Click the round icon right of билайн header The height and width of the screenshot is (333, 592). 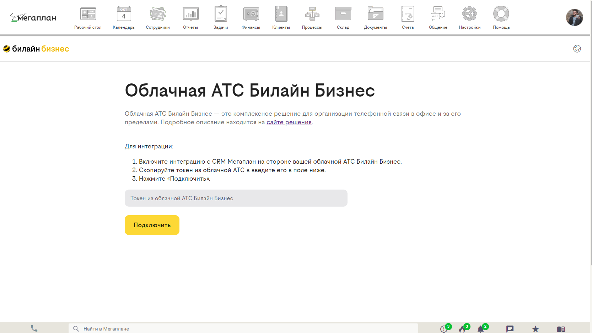[x=577, y=49]
